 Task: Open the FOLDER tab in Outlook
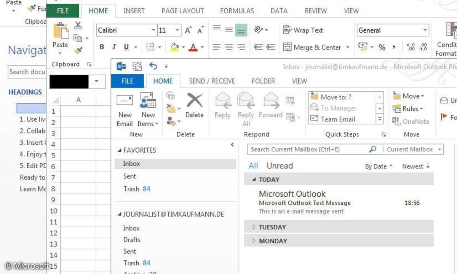[263, 81]
